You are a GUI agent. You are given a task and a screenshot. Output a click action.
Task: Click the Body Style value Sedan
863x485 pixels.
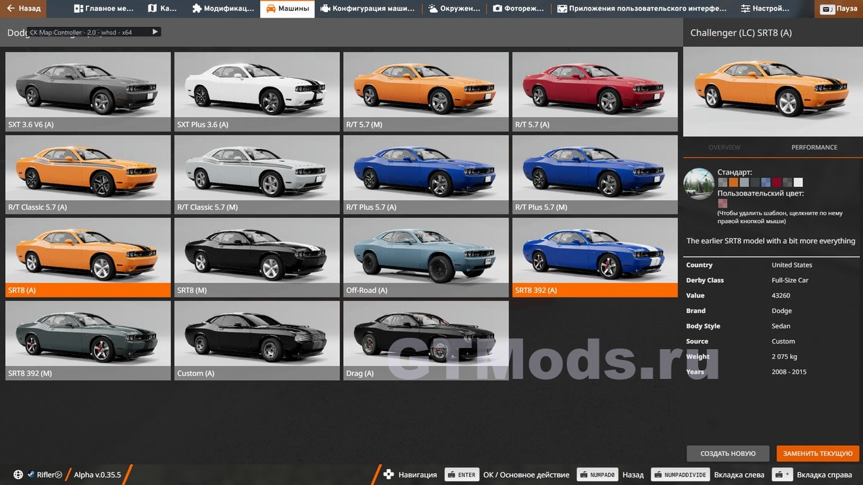point(781,326)
